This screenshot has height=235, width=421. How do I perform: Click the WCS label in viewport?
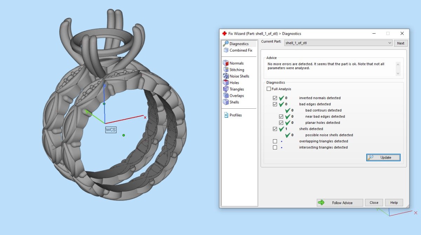(111, 130)
